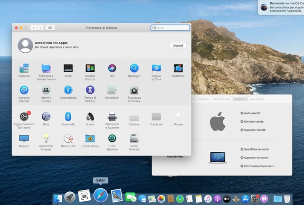Image resolution: width=304 pixels, height=205 pixels.
Task: Open the Informazioni importanti link
Action: (258, 166)
